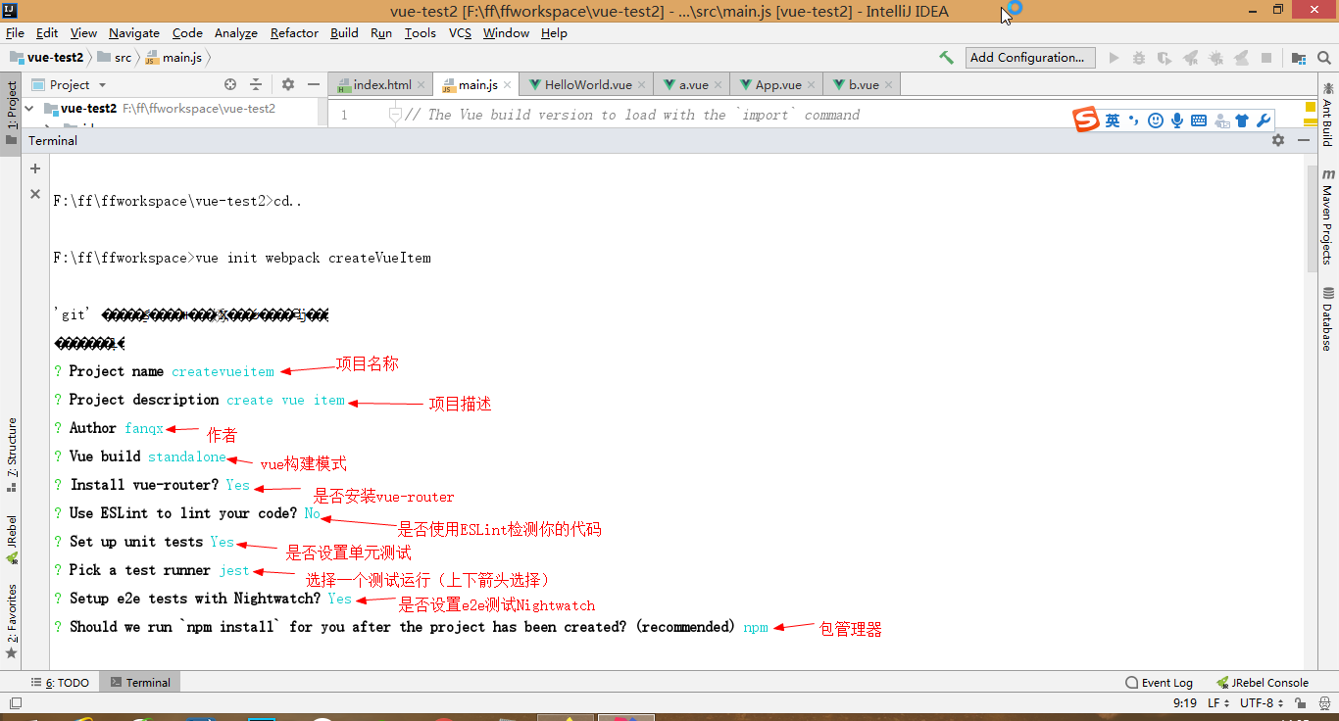1339x721 pixels.
Task: Click Sogou microphone voice input icon
Action: pyautogui.click(x=1177, y=120)
